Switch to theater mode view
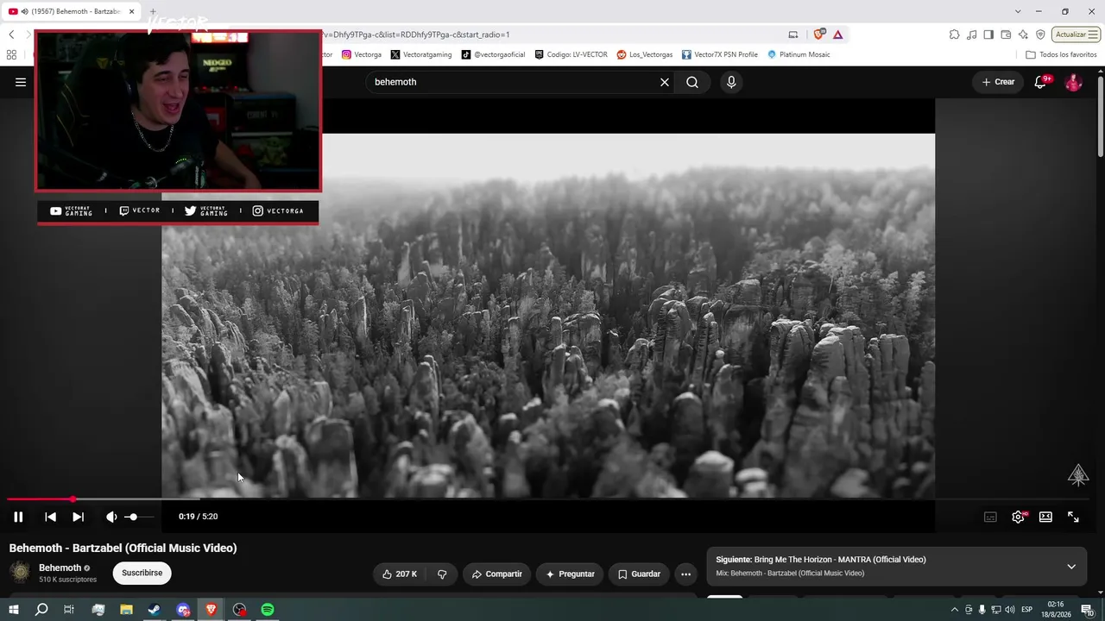Screen dimensions: 1105x621 [1045, 517]
